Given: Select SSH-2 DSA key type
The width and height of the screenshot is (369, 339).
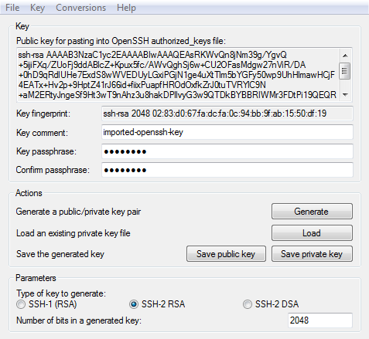Looking at the screenshot, I should pos(247,304).
